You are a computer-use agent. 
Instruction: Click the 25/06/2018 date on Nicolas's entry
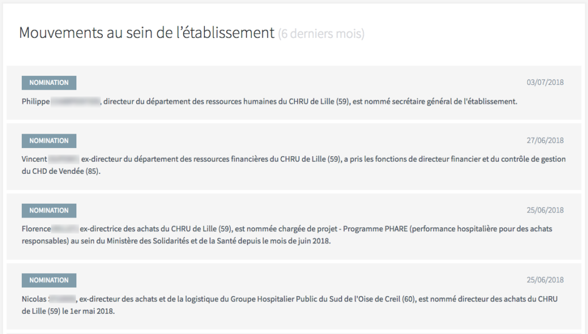tap(545, 280)
